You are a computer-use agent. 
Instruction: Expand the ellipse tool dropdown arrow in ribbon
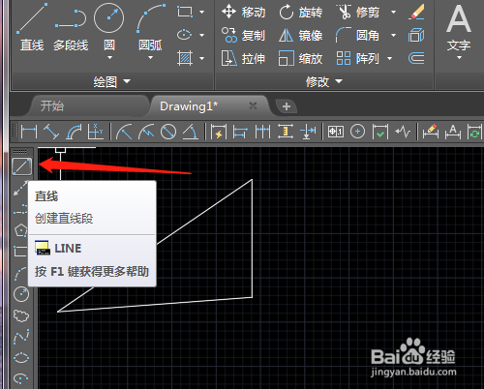click(x=201, y=35)
